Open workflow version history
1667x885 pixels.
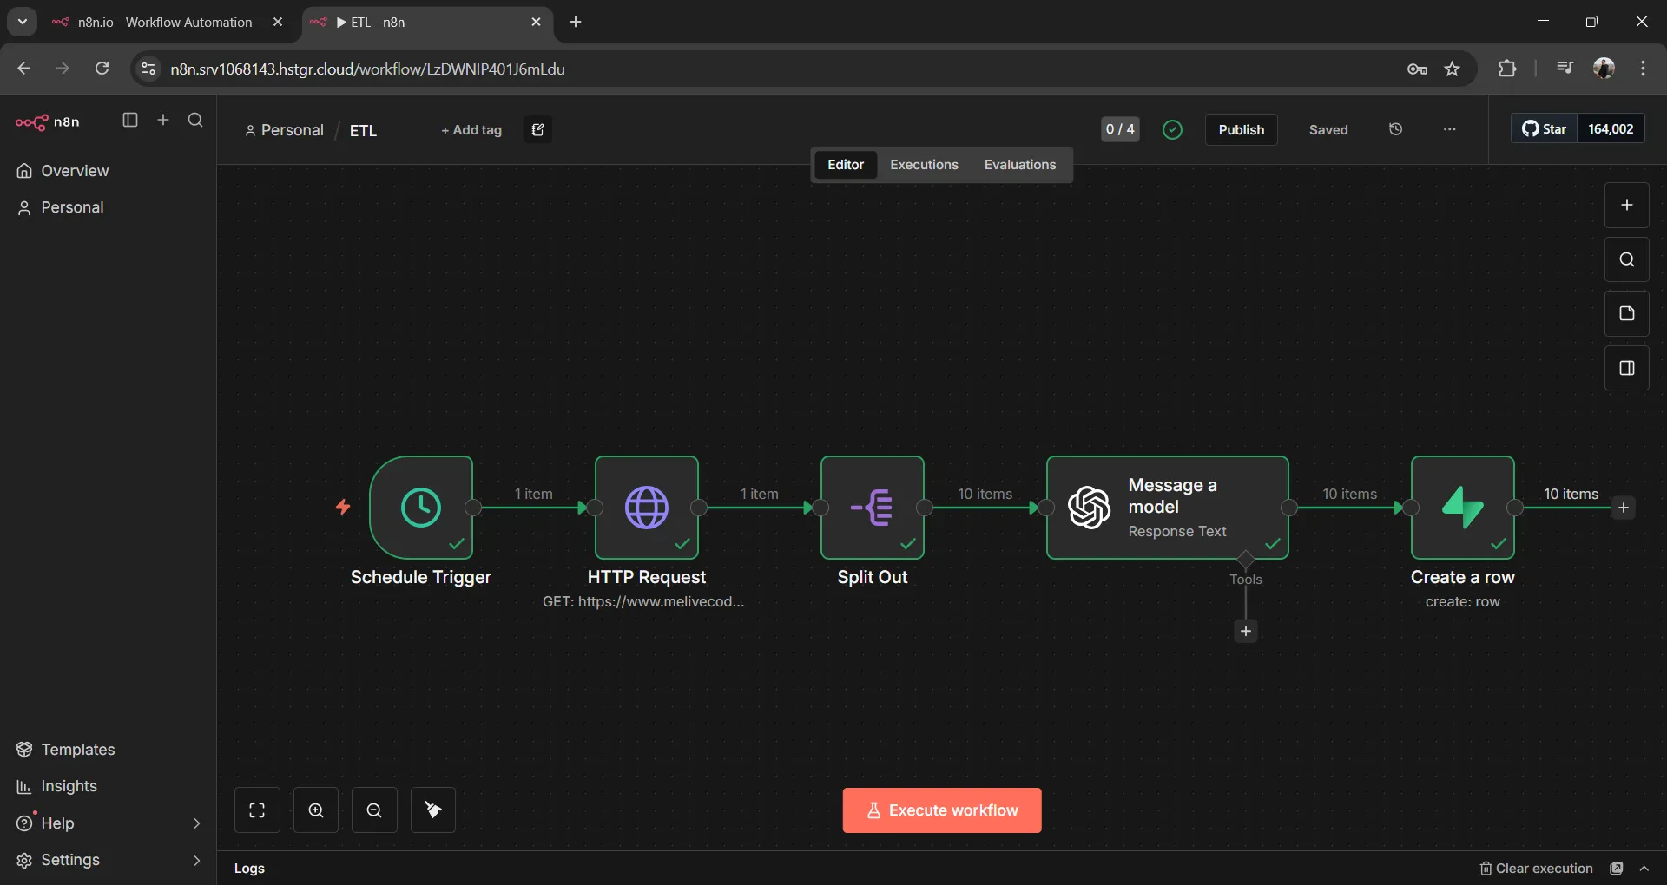click(x=1396, y=128)
